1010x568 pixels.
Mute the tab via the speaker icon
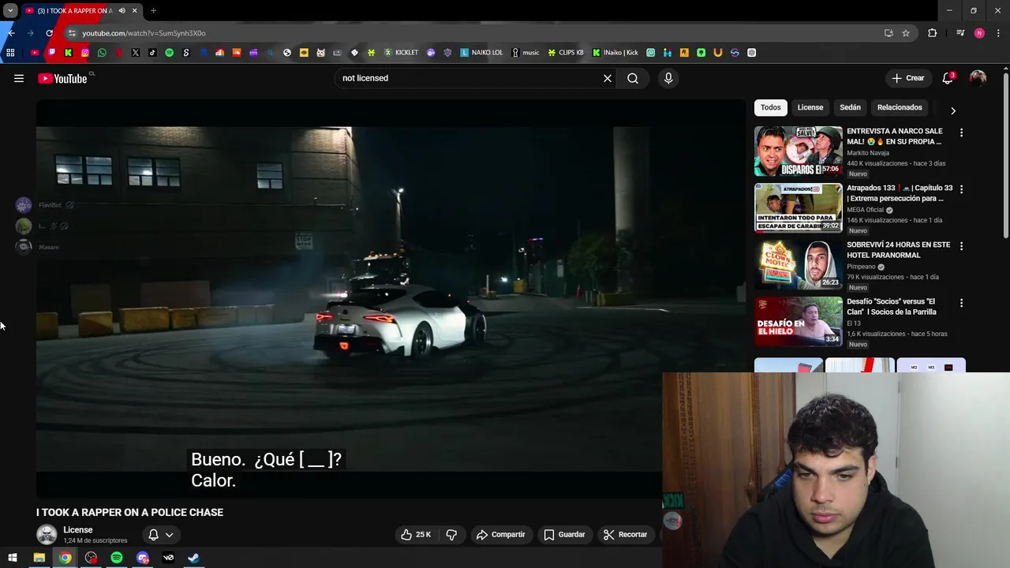[122, 10]
